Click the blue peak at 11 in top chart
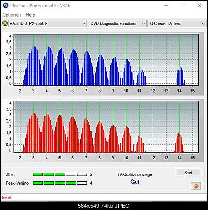208x210 pixels. click(x=141, y=77)
